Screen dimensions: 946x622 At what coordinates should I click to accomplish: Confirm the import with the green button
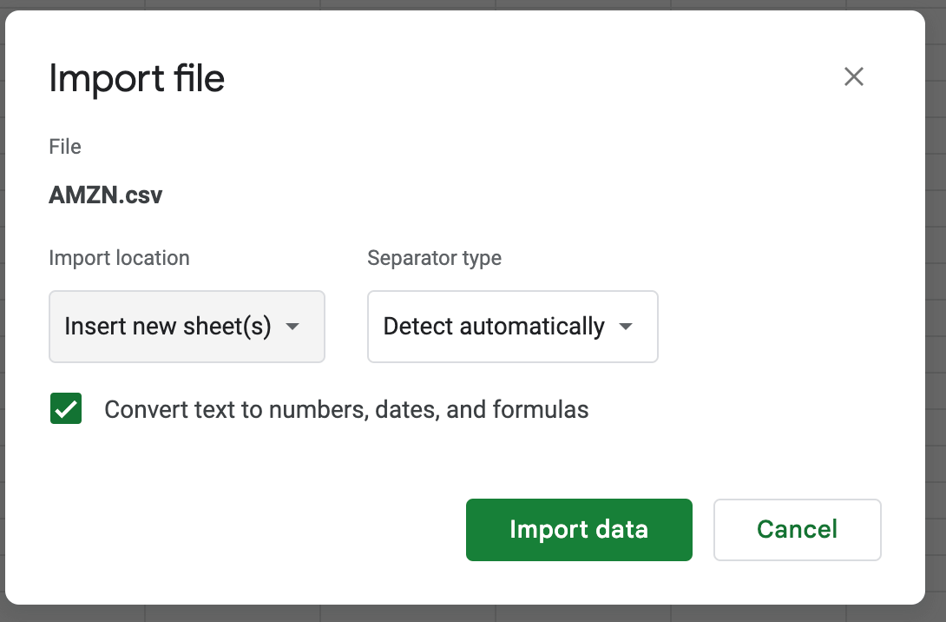coord(578,530)
